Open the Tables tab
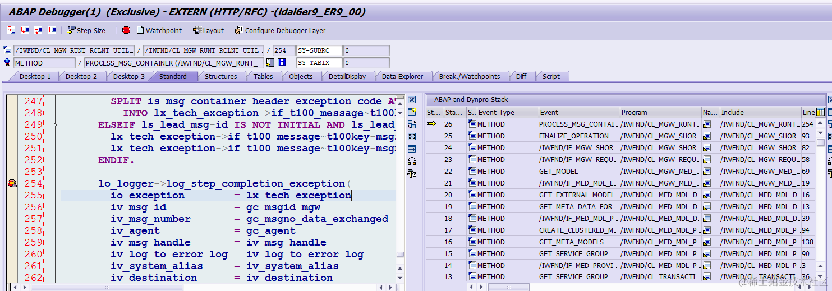The height and width of the screenshot is (291, 832). 263,76
